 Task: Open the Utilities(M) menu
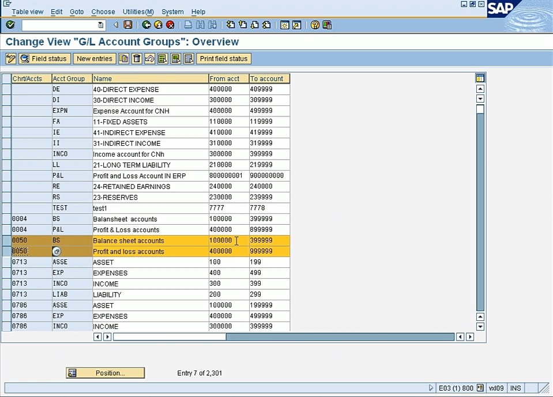tap(138, 12)
